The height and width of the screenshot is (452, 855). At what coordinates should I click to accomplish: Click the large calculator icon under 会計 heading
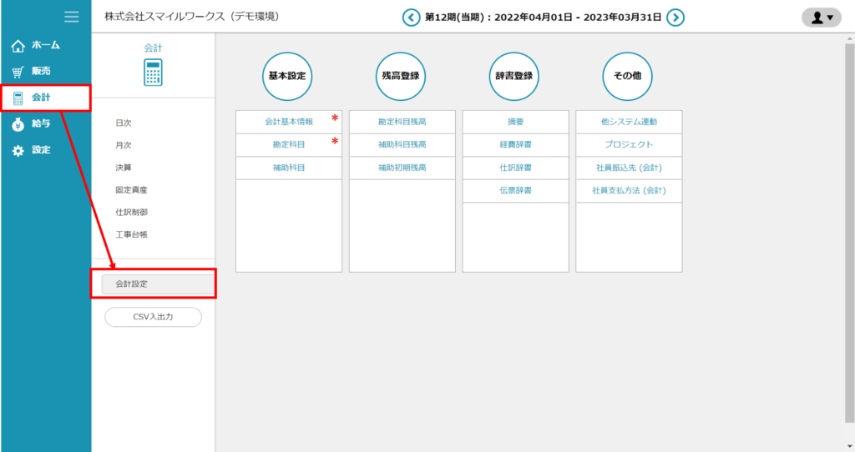pos(154,73)
